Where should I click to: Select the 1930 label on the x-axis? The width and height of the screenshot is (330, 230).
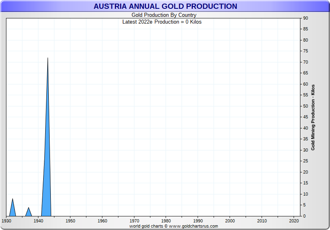click(x=6, y=221)
